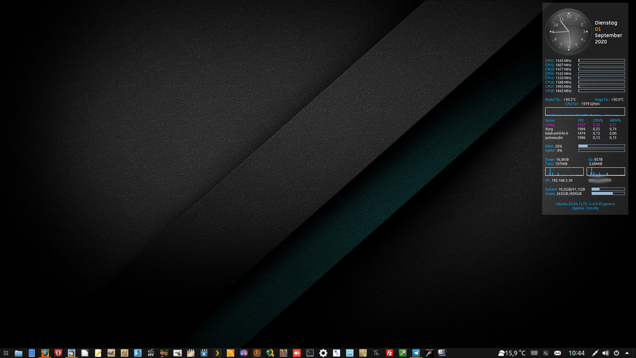The image size is (636, 358).
Task: Expand the hidden system tray arrow
Action: (x=627, y=353)
